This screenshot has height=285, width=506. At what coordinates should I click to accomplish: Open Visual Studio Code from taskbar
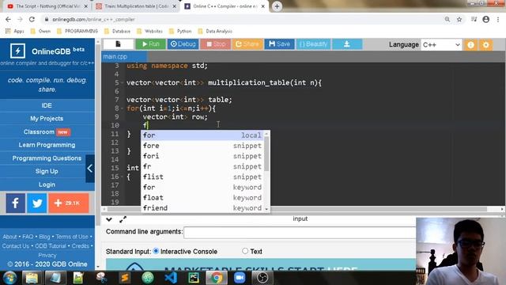171,278
